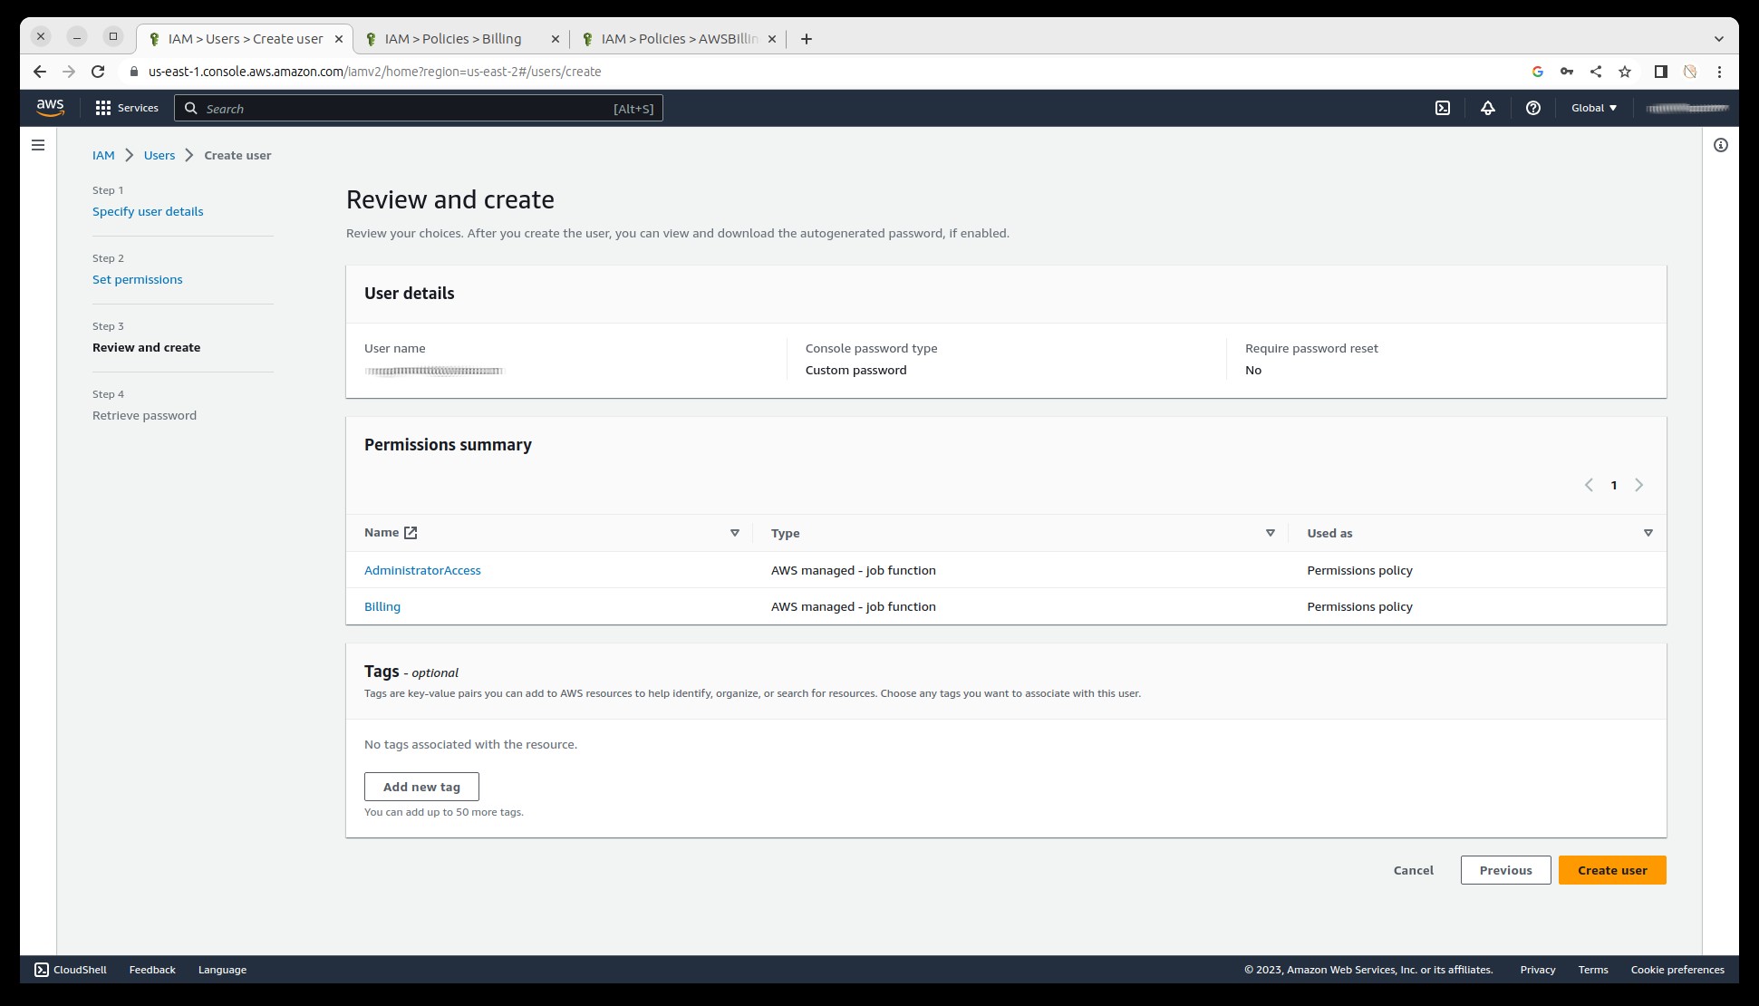This screenshot has height=1006, width=1759.
Task: Bookmark this page with the star
Action: tap(1625, 72)
